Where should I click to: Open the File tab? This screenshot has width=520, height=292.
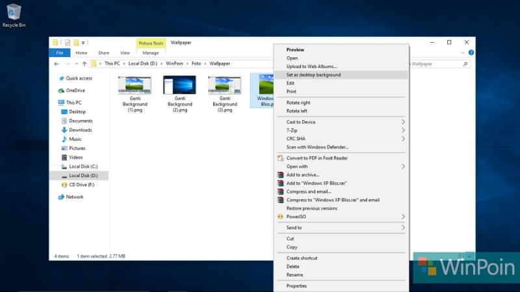[x=60, y=53]
